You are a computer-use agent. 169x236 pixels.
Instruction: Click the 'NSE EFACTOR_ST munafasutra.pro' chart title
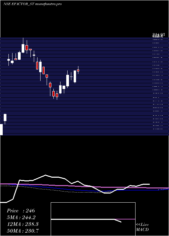tap(32, 4)
